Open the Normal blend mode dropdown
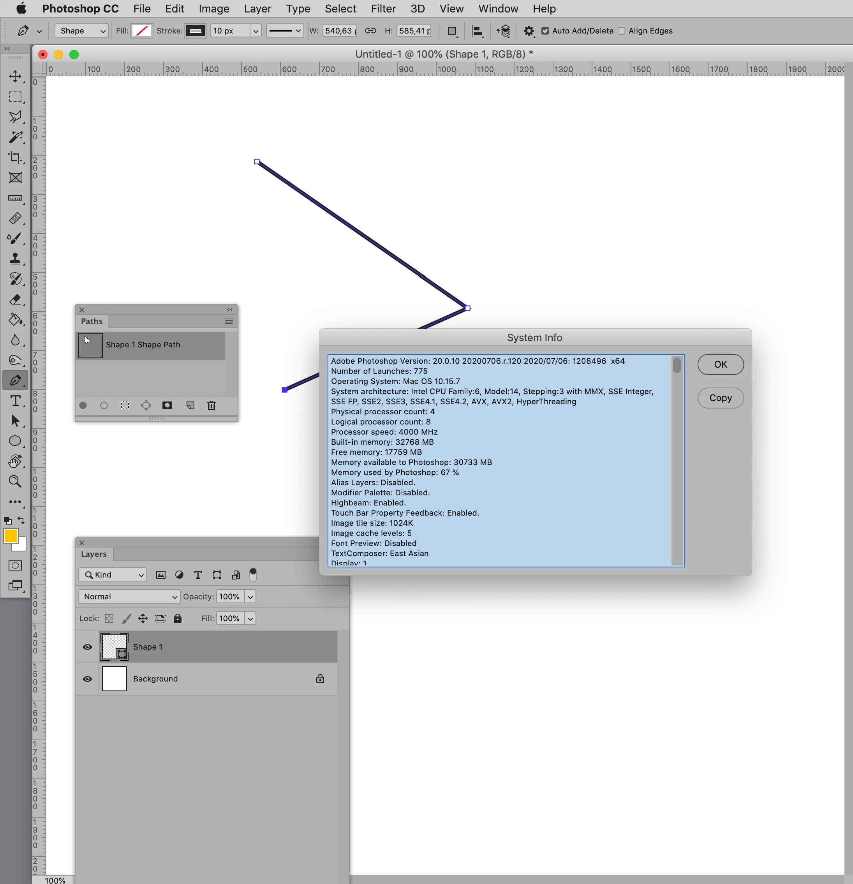 tap(129, 597)
